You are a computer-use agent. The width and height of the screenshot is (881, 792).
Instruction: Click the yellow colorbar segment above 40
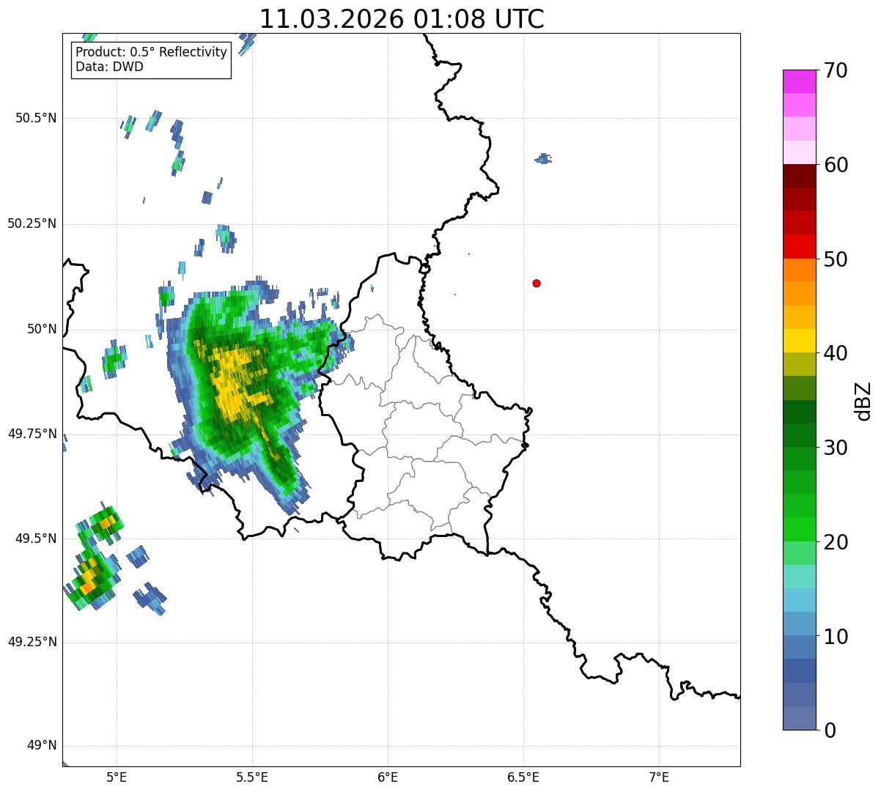click(800, 341)
